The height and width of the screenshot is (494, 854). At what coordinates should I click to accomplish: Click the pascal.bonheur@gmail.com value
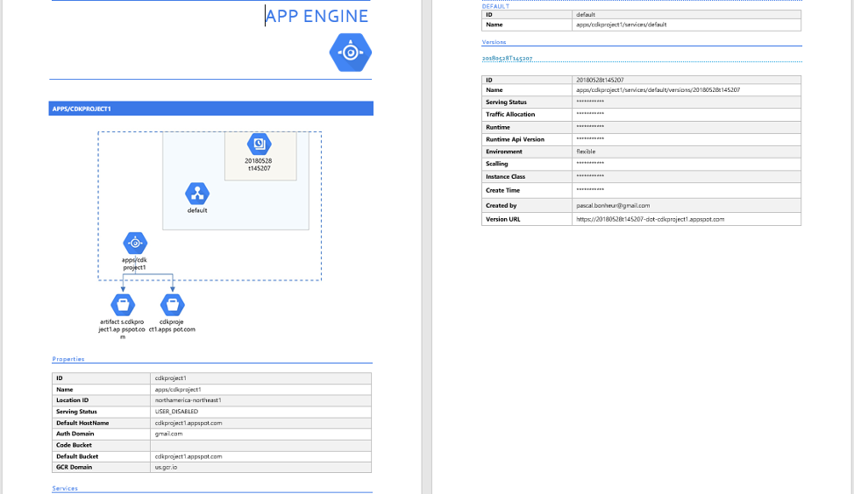[613, 206]
